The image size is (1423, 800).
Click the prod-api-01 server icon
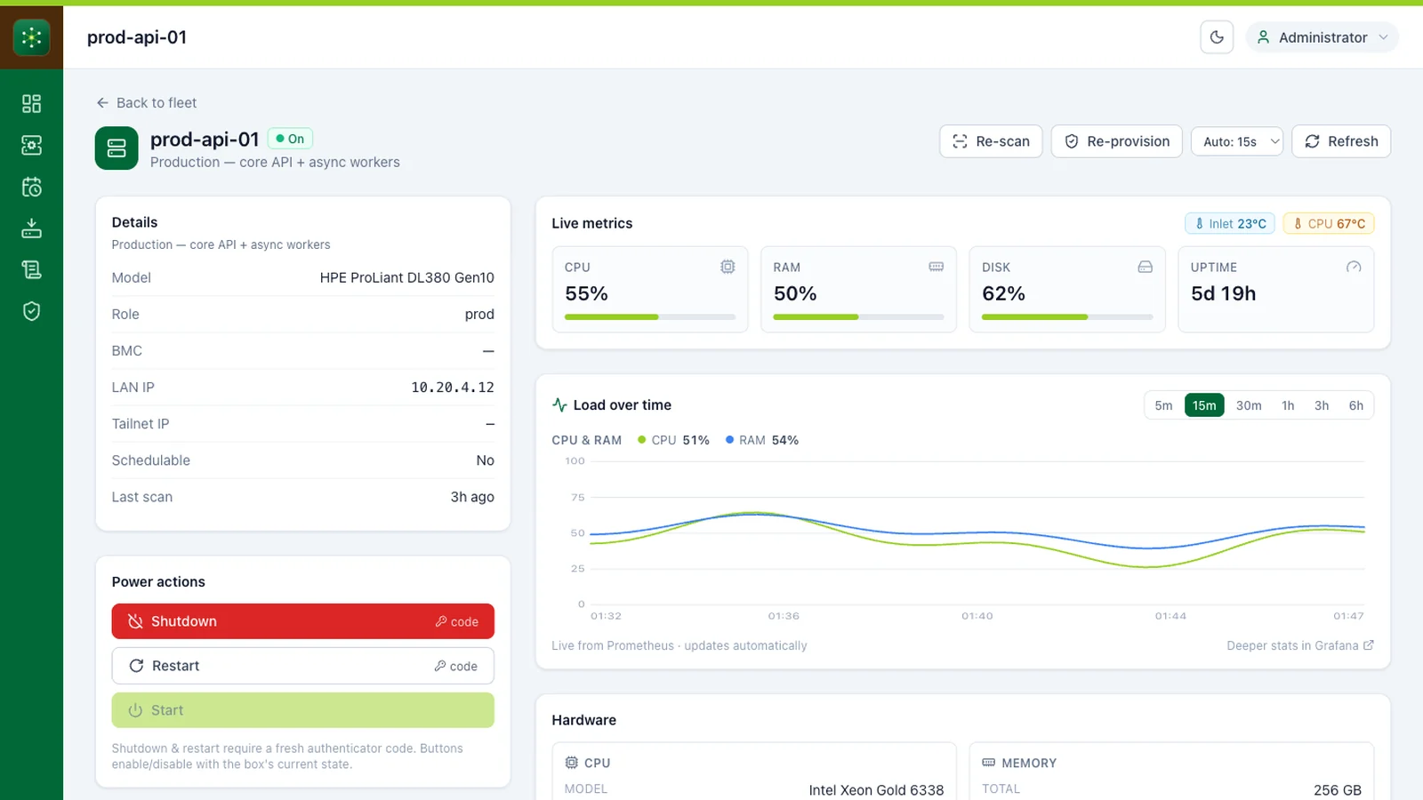[117, 148]
